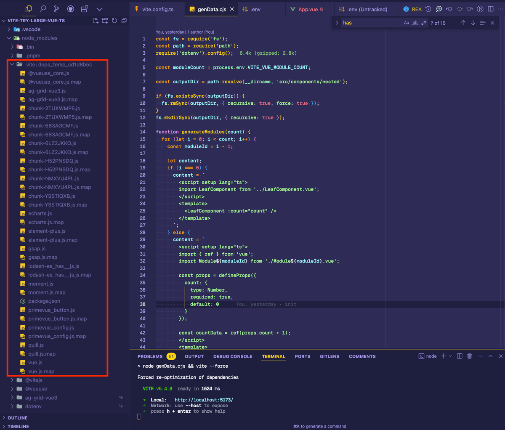Image resolution: width=505 pixels, height=430 pixels.
Task: Enable regular expression search in the find widget
Action: pyautogui.click(x=424, y=23)
